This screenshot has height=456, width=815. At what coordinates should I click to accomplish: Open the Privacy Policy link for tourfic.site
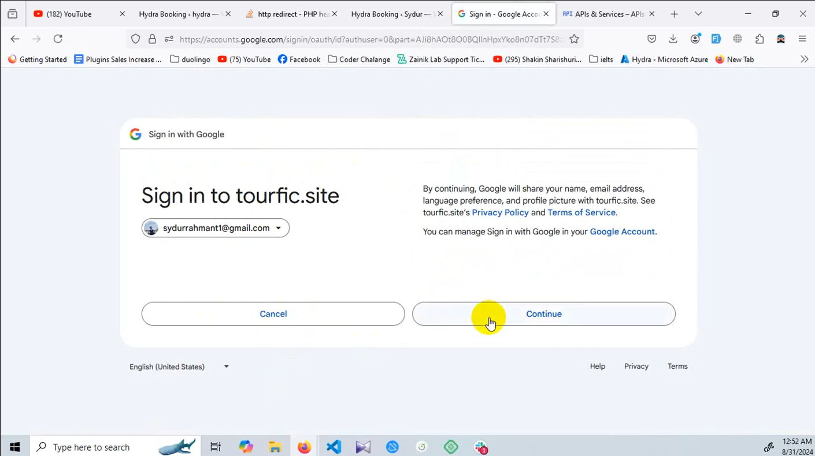(500, 212)
